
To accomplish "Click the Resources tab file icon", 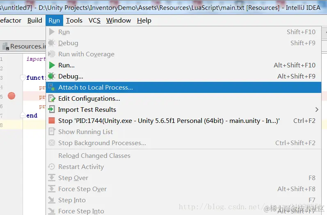I will 6,46.
